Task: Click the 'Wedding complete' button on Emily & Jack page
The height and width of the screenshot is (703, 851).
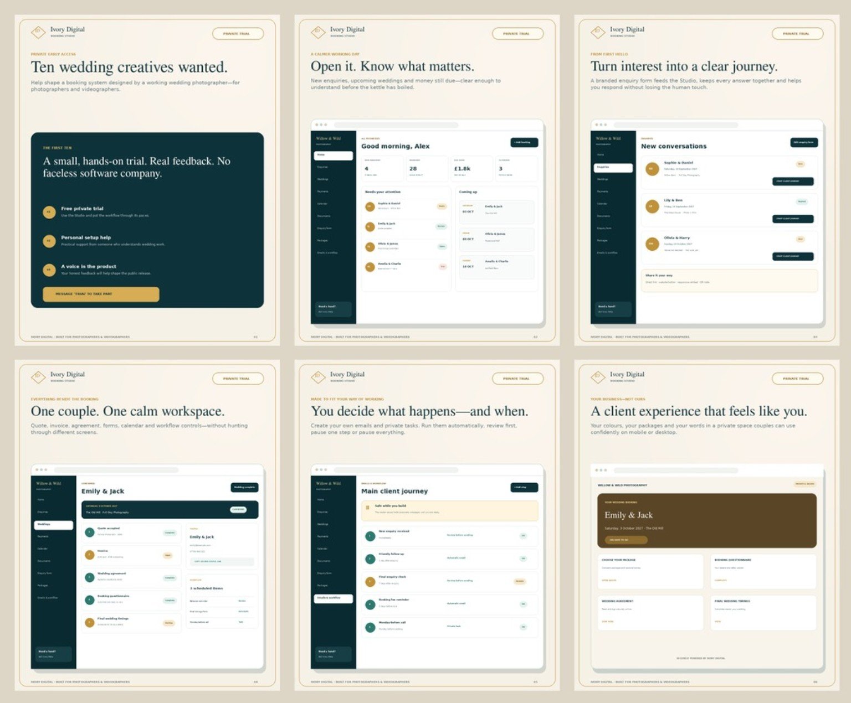Action: tap(244, 487)
